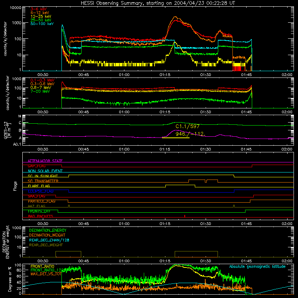Image resolution: width=298 pixels, height=298 pixels.
Task: Select the SC_IN_SUNLIGHT flag label
Action: [43, 176]
